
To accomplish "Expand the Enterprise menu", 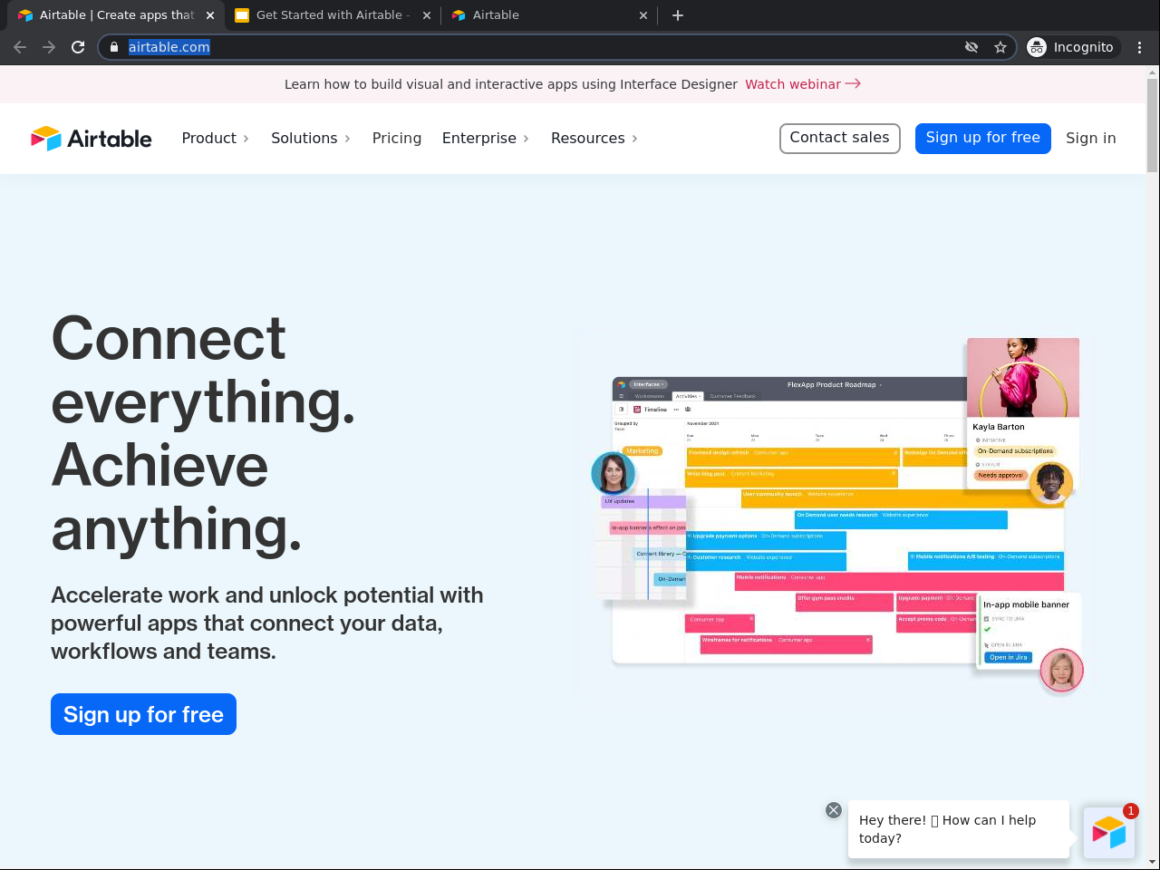I will point(486,139).
